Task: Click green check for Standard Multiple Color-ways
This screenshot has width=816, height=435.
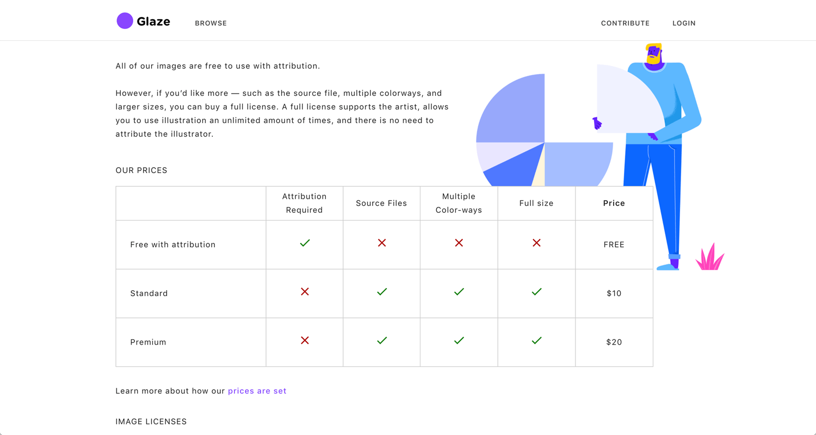Action: [x=459, y=292]
